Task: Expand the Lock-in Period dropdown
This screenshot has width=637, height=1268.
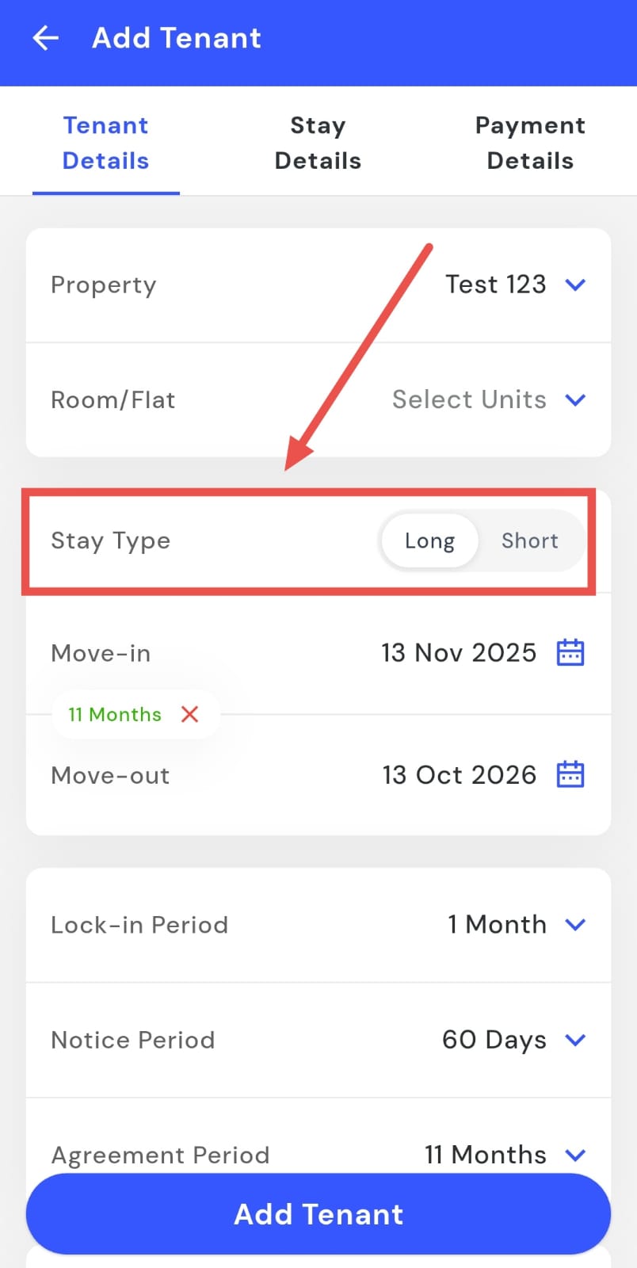Action: [575, 924]
